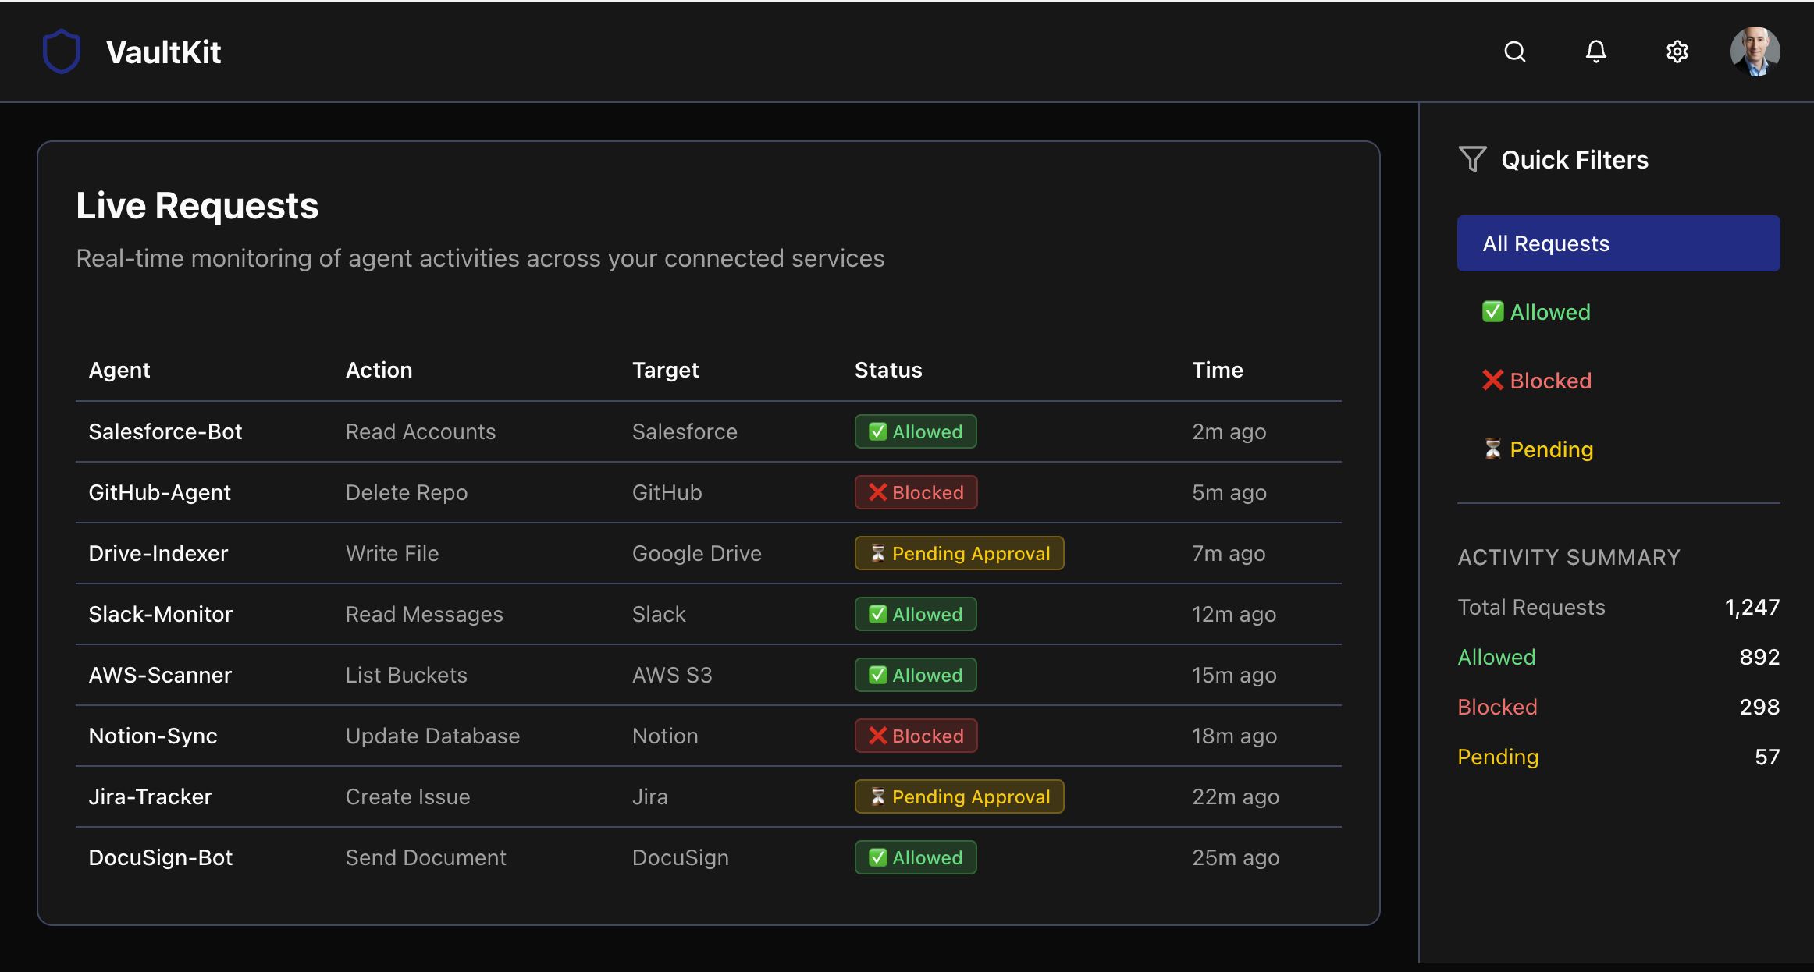
Task: Open the search icon in header
Action: click(x=1514, y=51)
